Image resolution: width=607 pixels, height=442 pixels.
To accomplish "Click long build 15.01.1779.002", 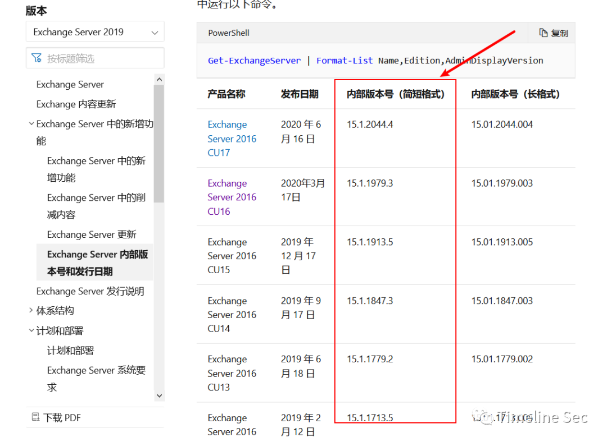I will point(502,359).
